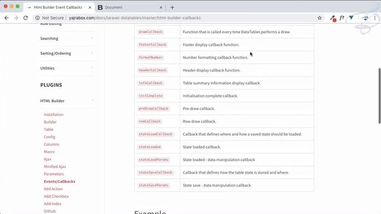Open the Macro docs link

click(49, 152)
